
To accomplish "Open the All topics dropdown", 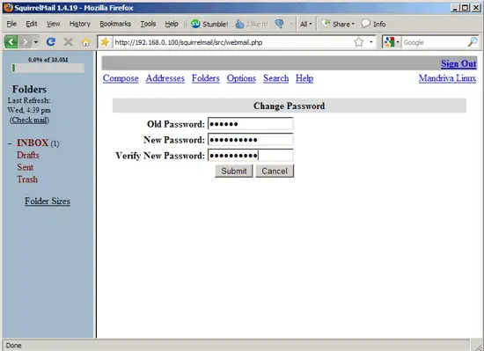I will click(306, 24).
